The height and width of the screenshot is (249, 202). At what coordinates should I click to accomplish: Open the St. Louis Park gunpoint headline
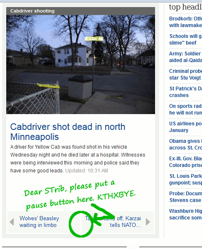click(x=185, y=179)
